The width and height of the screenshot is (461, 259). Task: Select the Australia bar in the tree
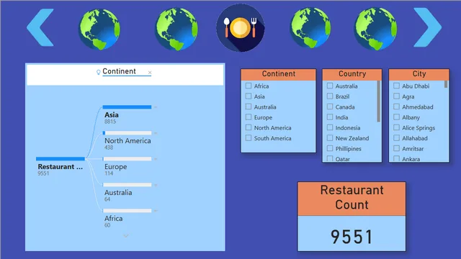coord(127,185)
